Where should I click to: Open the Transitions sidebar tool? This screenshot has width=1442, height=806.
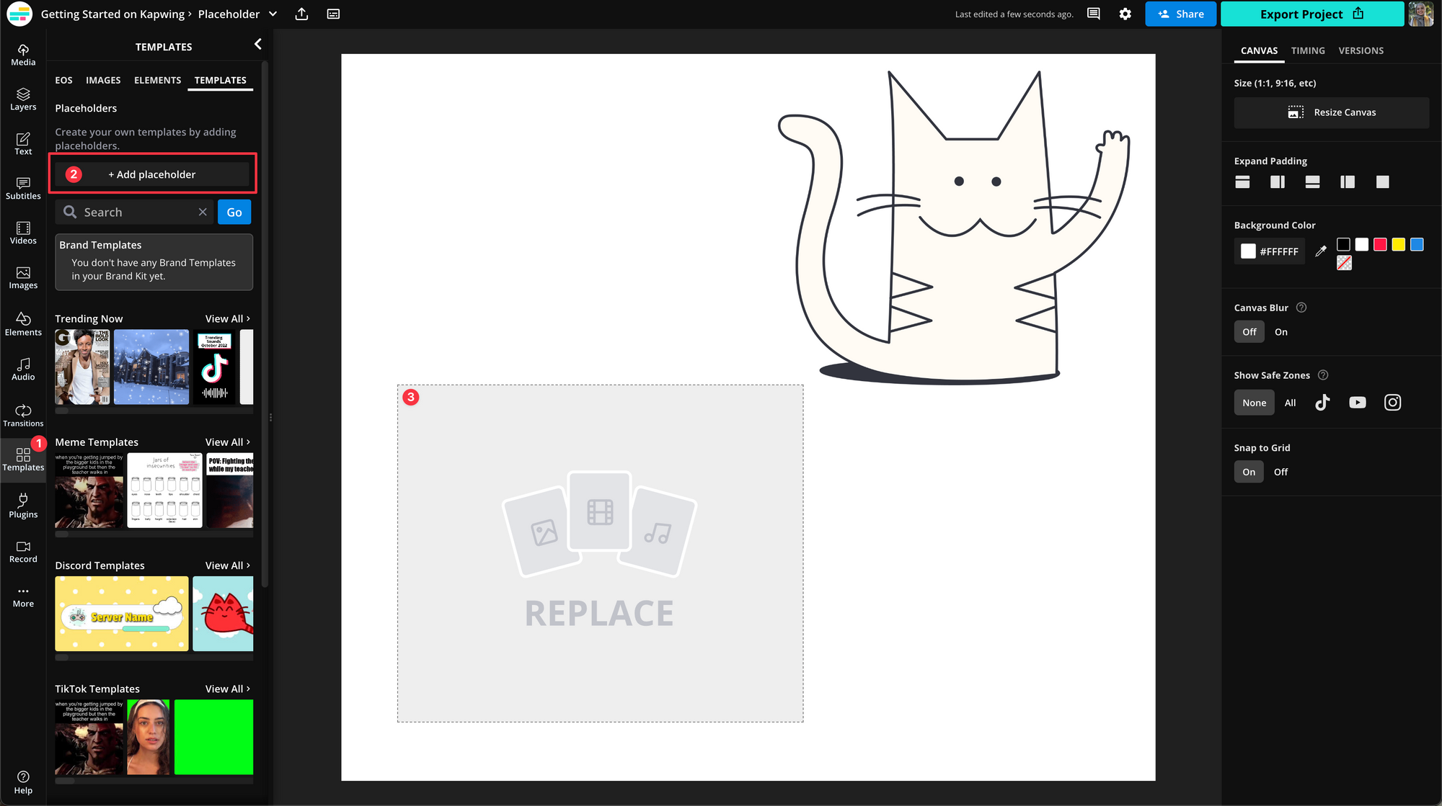point(23,416)
